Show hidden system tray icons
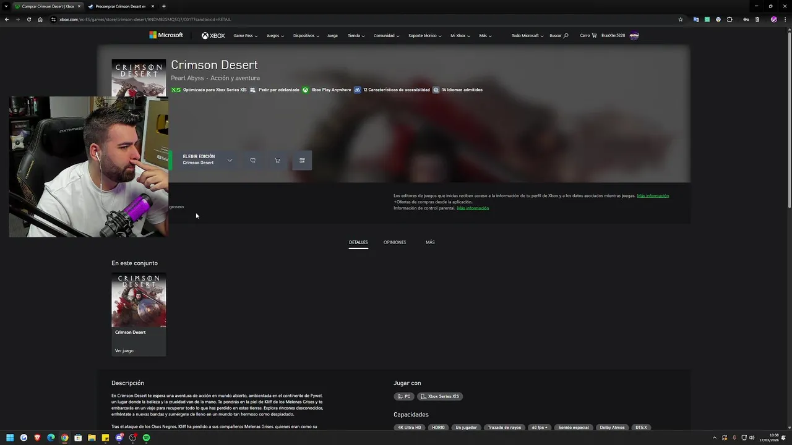The width and height of the screenshot is (792, 445). click(x=714, y=438)
